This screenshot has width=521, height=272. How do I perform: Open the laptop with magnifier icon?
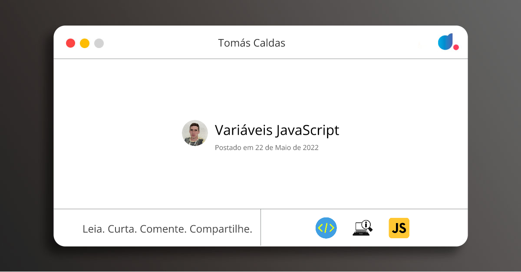pyautogui.click(x=362, y=228)
